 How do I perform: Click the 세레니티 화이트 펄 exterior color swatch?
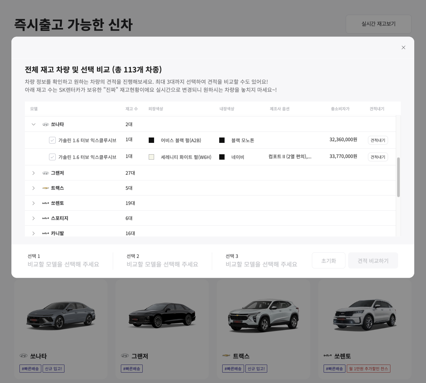pyautogui.click(x=151, y=157)
